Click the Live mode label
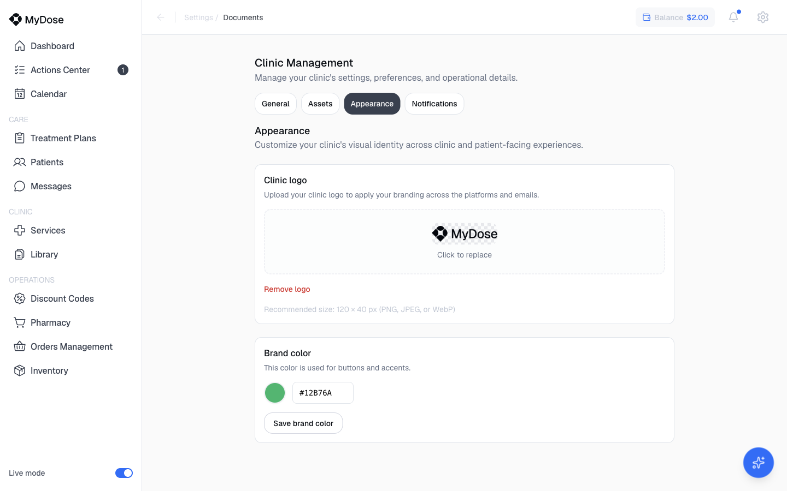 pyautogui.click(x=27, y=473)
